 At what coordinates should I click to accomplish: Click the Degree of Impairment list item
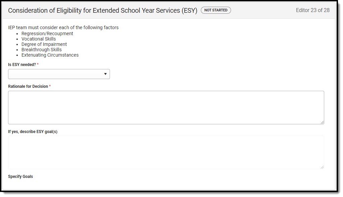(x=44, y=44)
